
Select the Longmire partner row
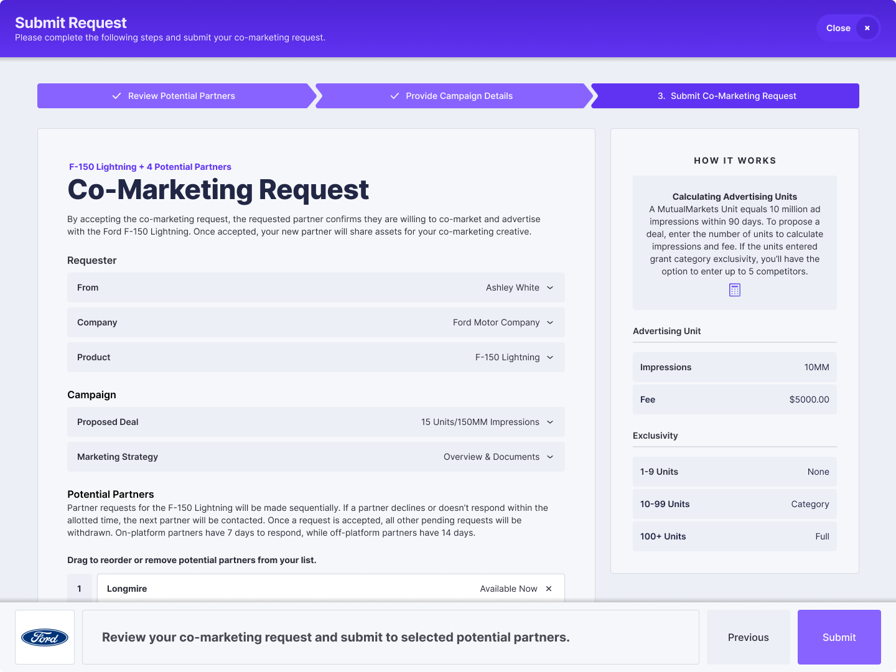[x=280, y=589]
